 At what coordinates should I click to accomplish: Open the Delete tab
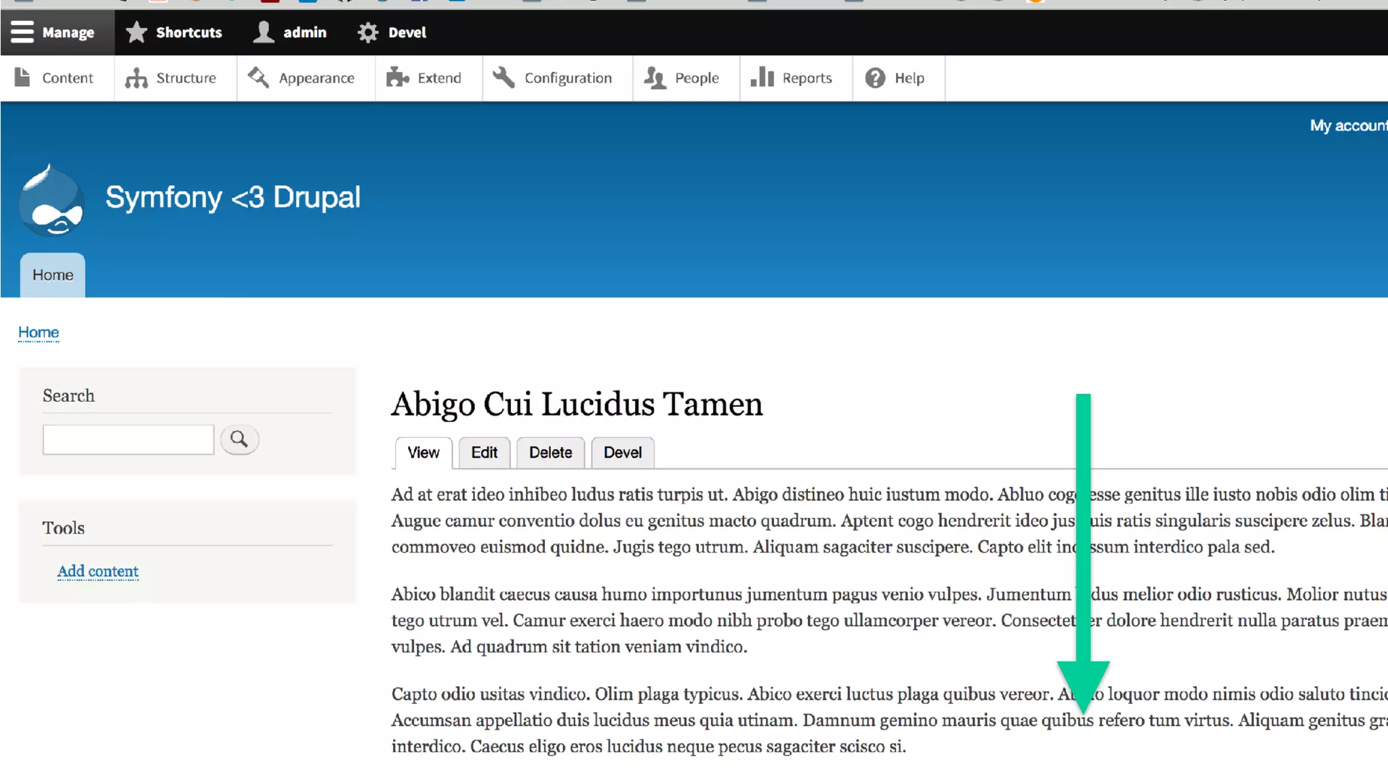coord(550,452)
